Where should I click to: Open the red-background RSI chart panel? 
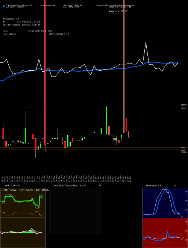point(165,233)
